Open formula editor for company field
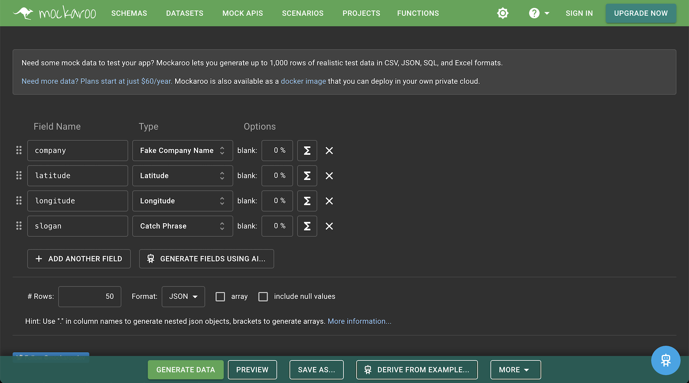This screenshot has width=689, height=383. (x=307, y=151)
